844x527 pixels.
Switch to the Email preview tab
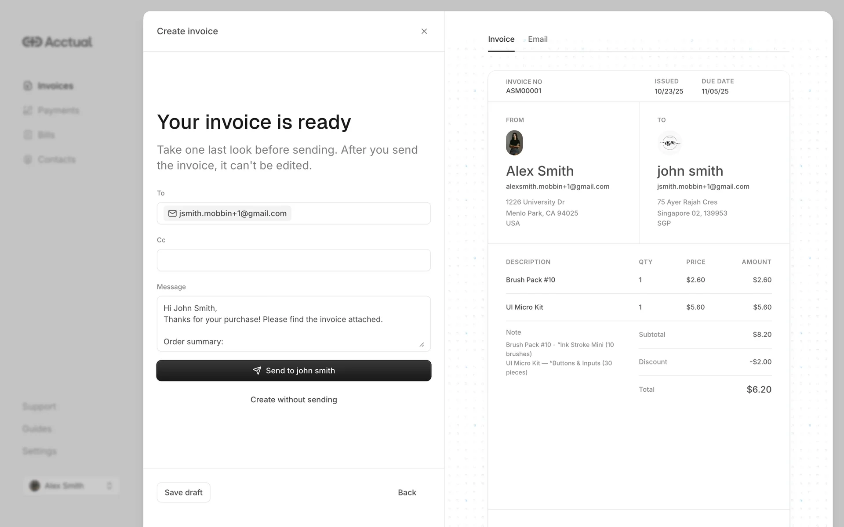[x=538, y=39]
